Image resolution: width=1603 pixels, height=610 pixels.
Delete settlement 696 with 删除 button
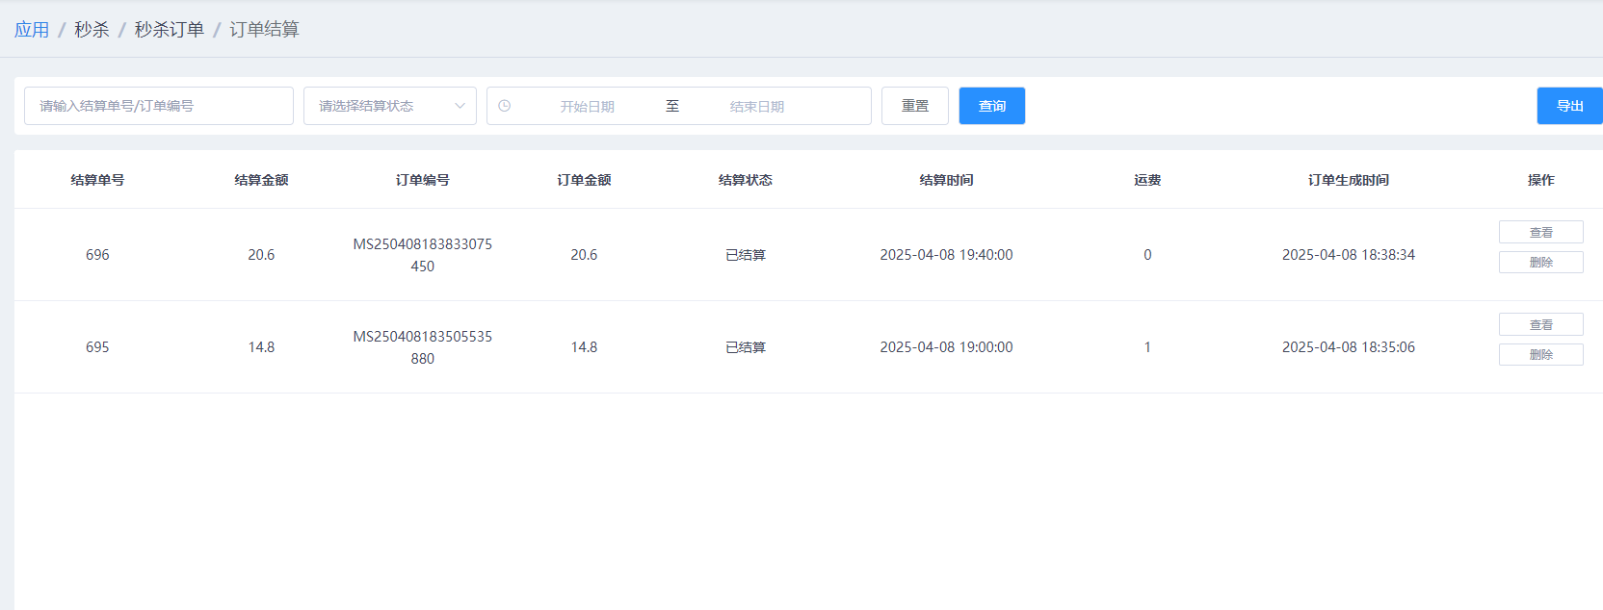click(x=1540, y=262)
